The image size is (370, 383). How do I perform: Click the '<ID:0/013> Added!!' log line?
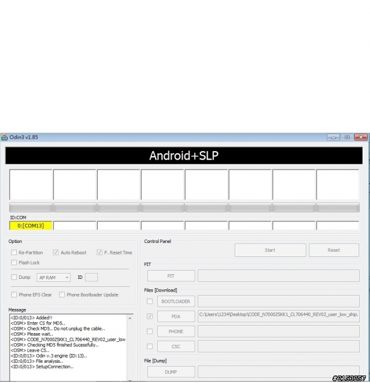coord(31,318)
